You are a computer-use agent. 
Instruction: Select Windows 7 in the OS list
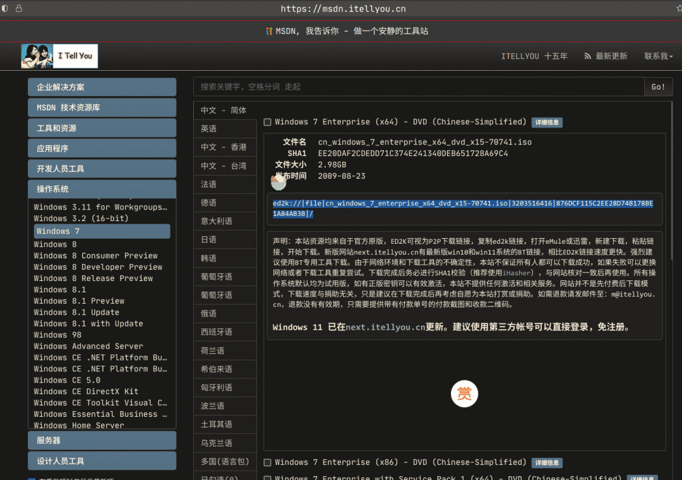(x=102, y=231)
